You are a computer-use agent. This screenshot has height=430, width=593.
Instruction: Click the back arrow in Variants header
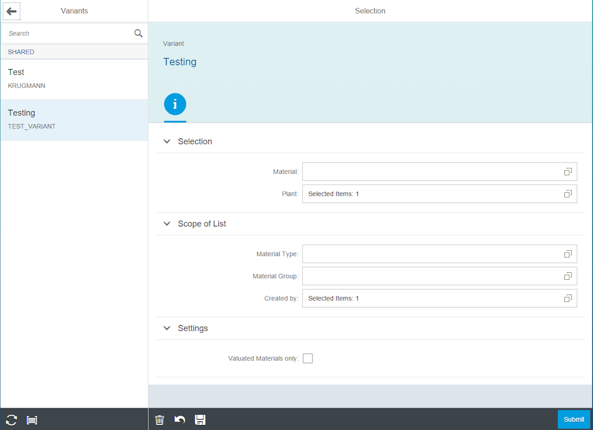point(12,11)
